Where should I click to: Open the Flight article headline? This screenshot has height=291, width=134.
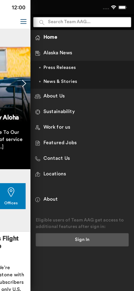tap(9, 242)
